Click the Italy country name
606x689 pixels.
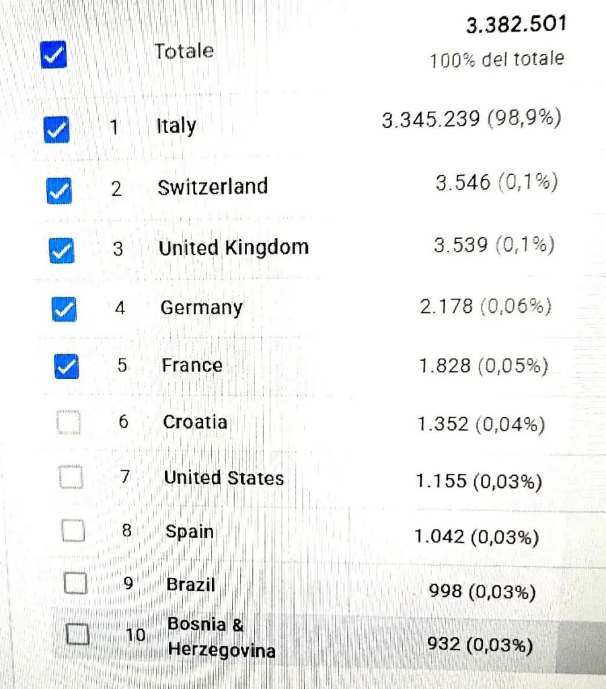[176, 126]
